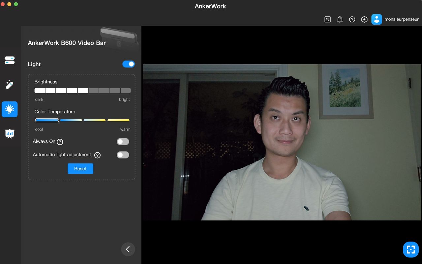
Task: Click the AnkerWork B600 Video Bar title
Action: pyautogui.click(x=67, y=43)
